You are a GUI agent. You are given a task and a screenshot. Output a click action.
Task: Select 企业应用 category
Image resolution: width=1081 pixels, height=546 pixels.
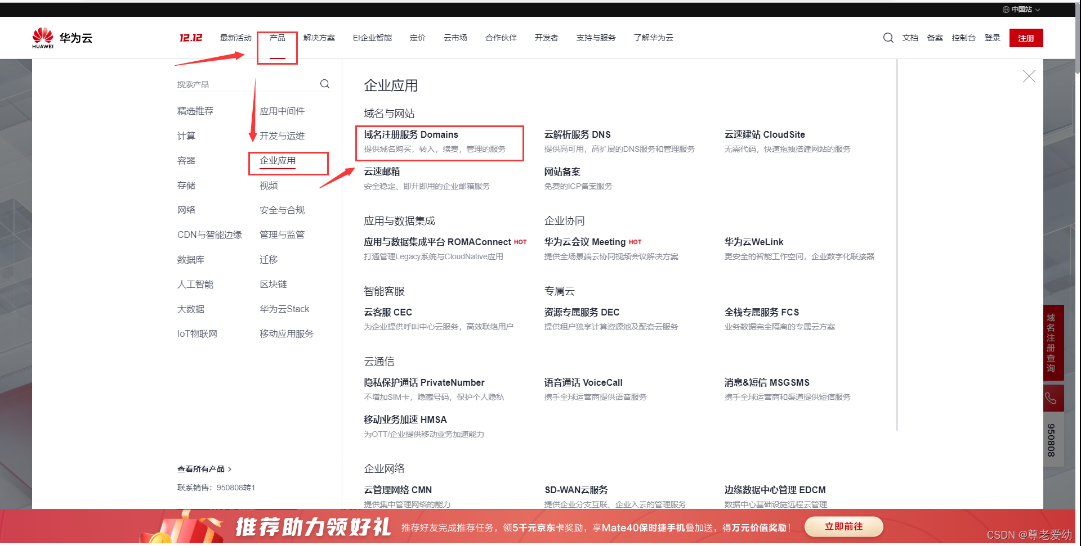[278, 161]
